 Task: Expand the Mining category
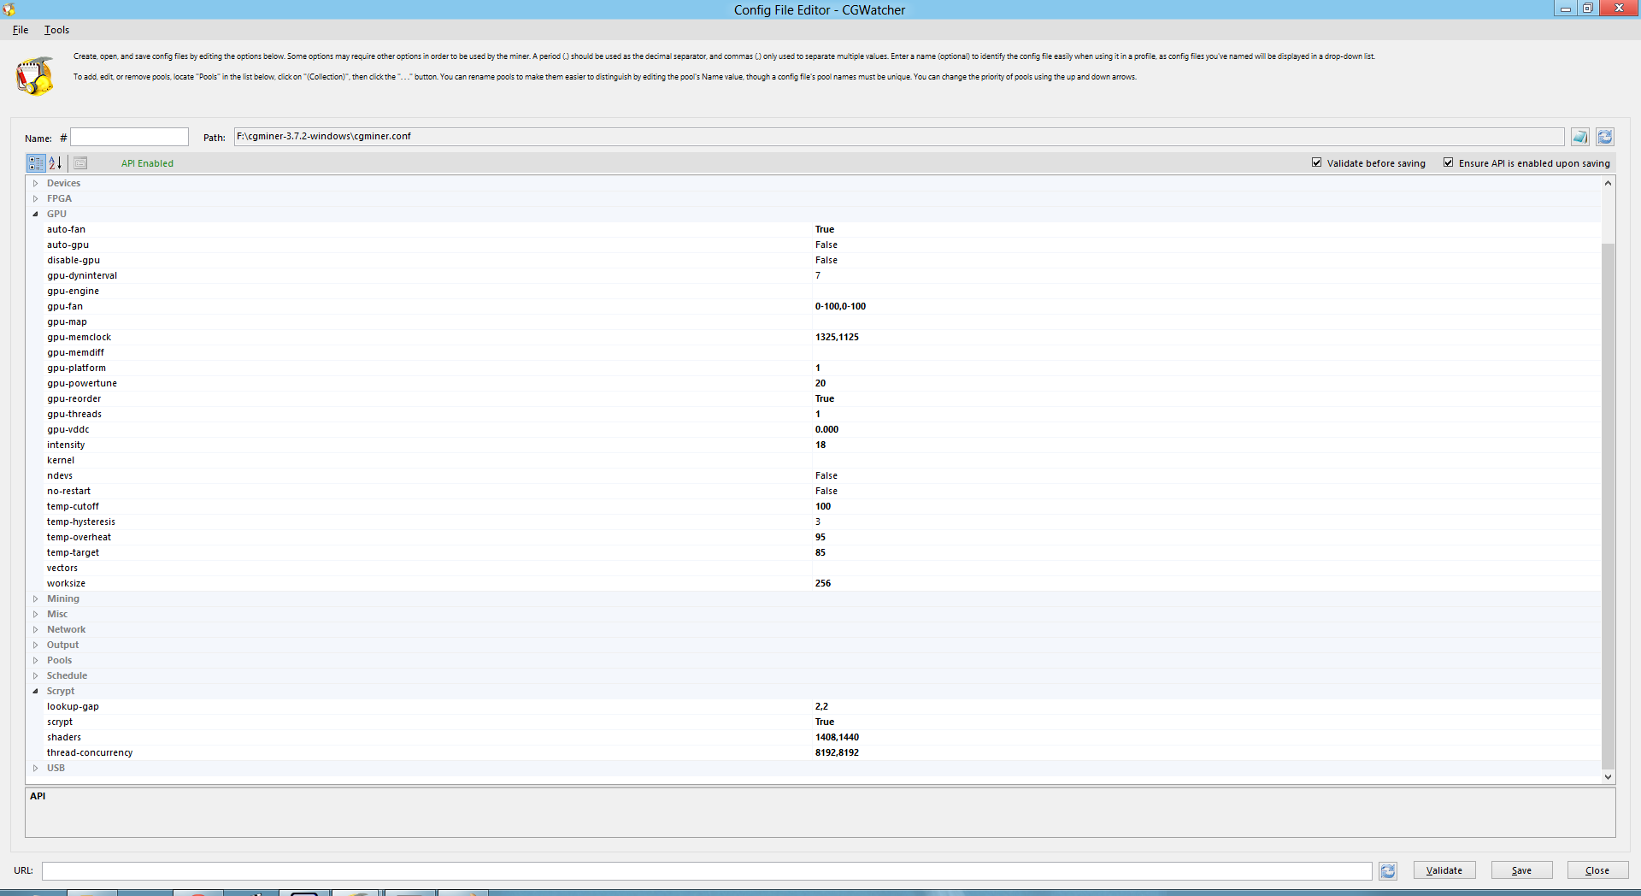[35, 598]
